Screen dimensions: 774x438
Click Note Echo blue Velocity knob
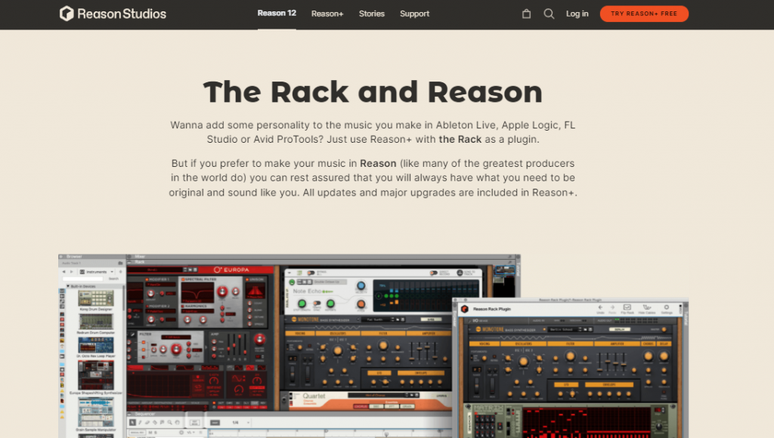tap(361, 285)
